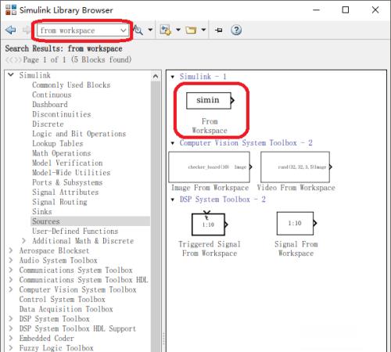Open the folder dropdown arrow
Image resolution: width=391 pixels, height=352 pixels.
coord(204,30)
